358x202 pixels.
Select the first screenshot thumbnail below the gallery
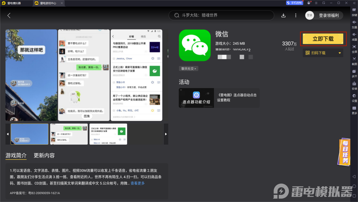(x=29, y=134)
